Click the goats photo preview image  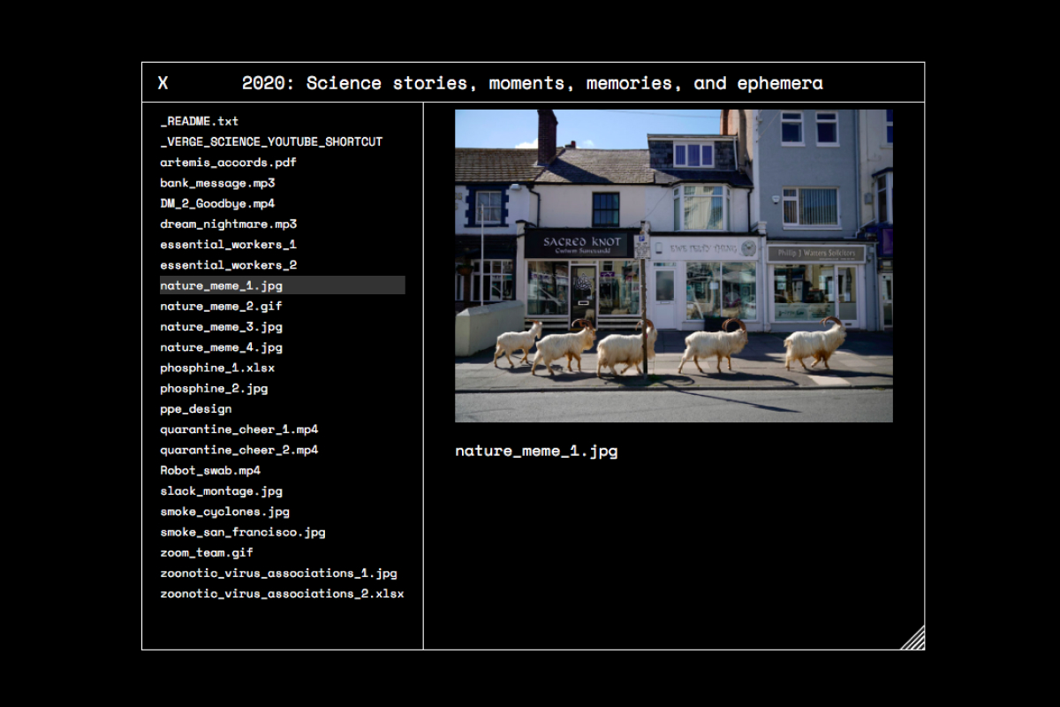673,265
